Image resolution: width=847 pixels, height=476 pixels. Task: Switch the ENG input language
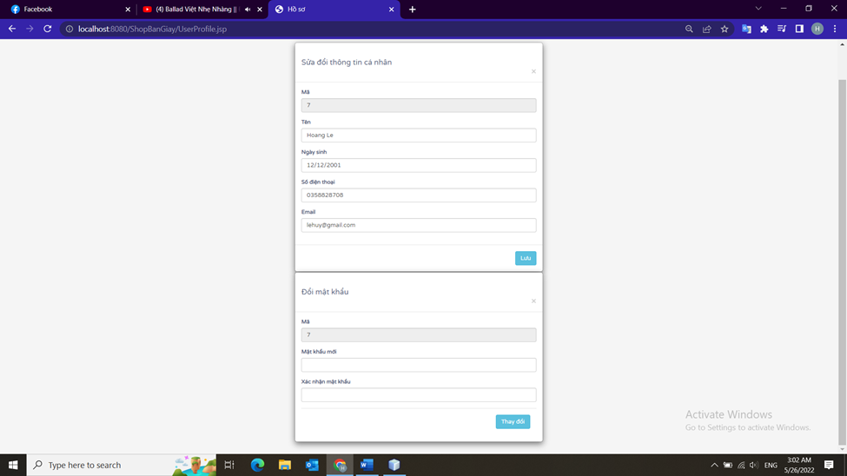(x=771, y=466)
